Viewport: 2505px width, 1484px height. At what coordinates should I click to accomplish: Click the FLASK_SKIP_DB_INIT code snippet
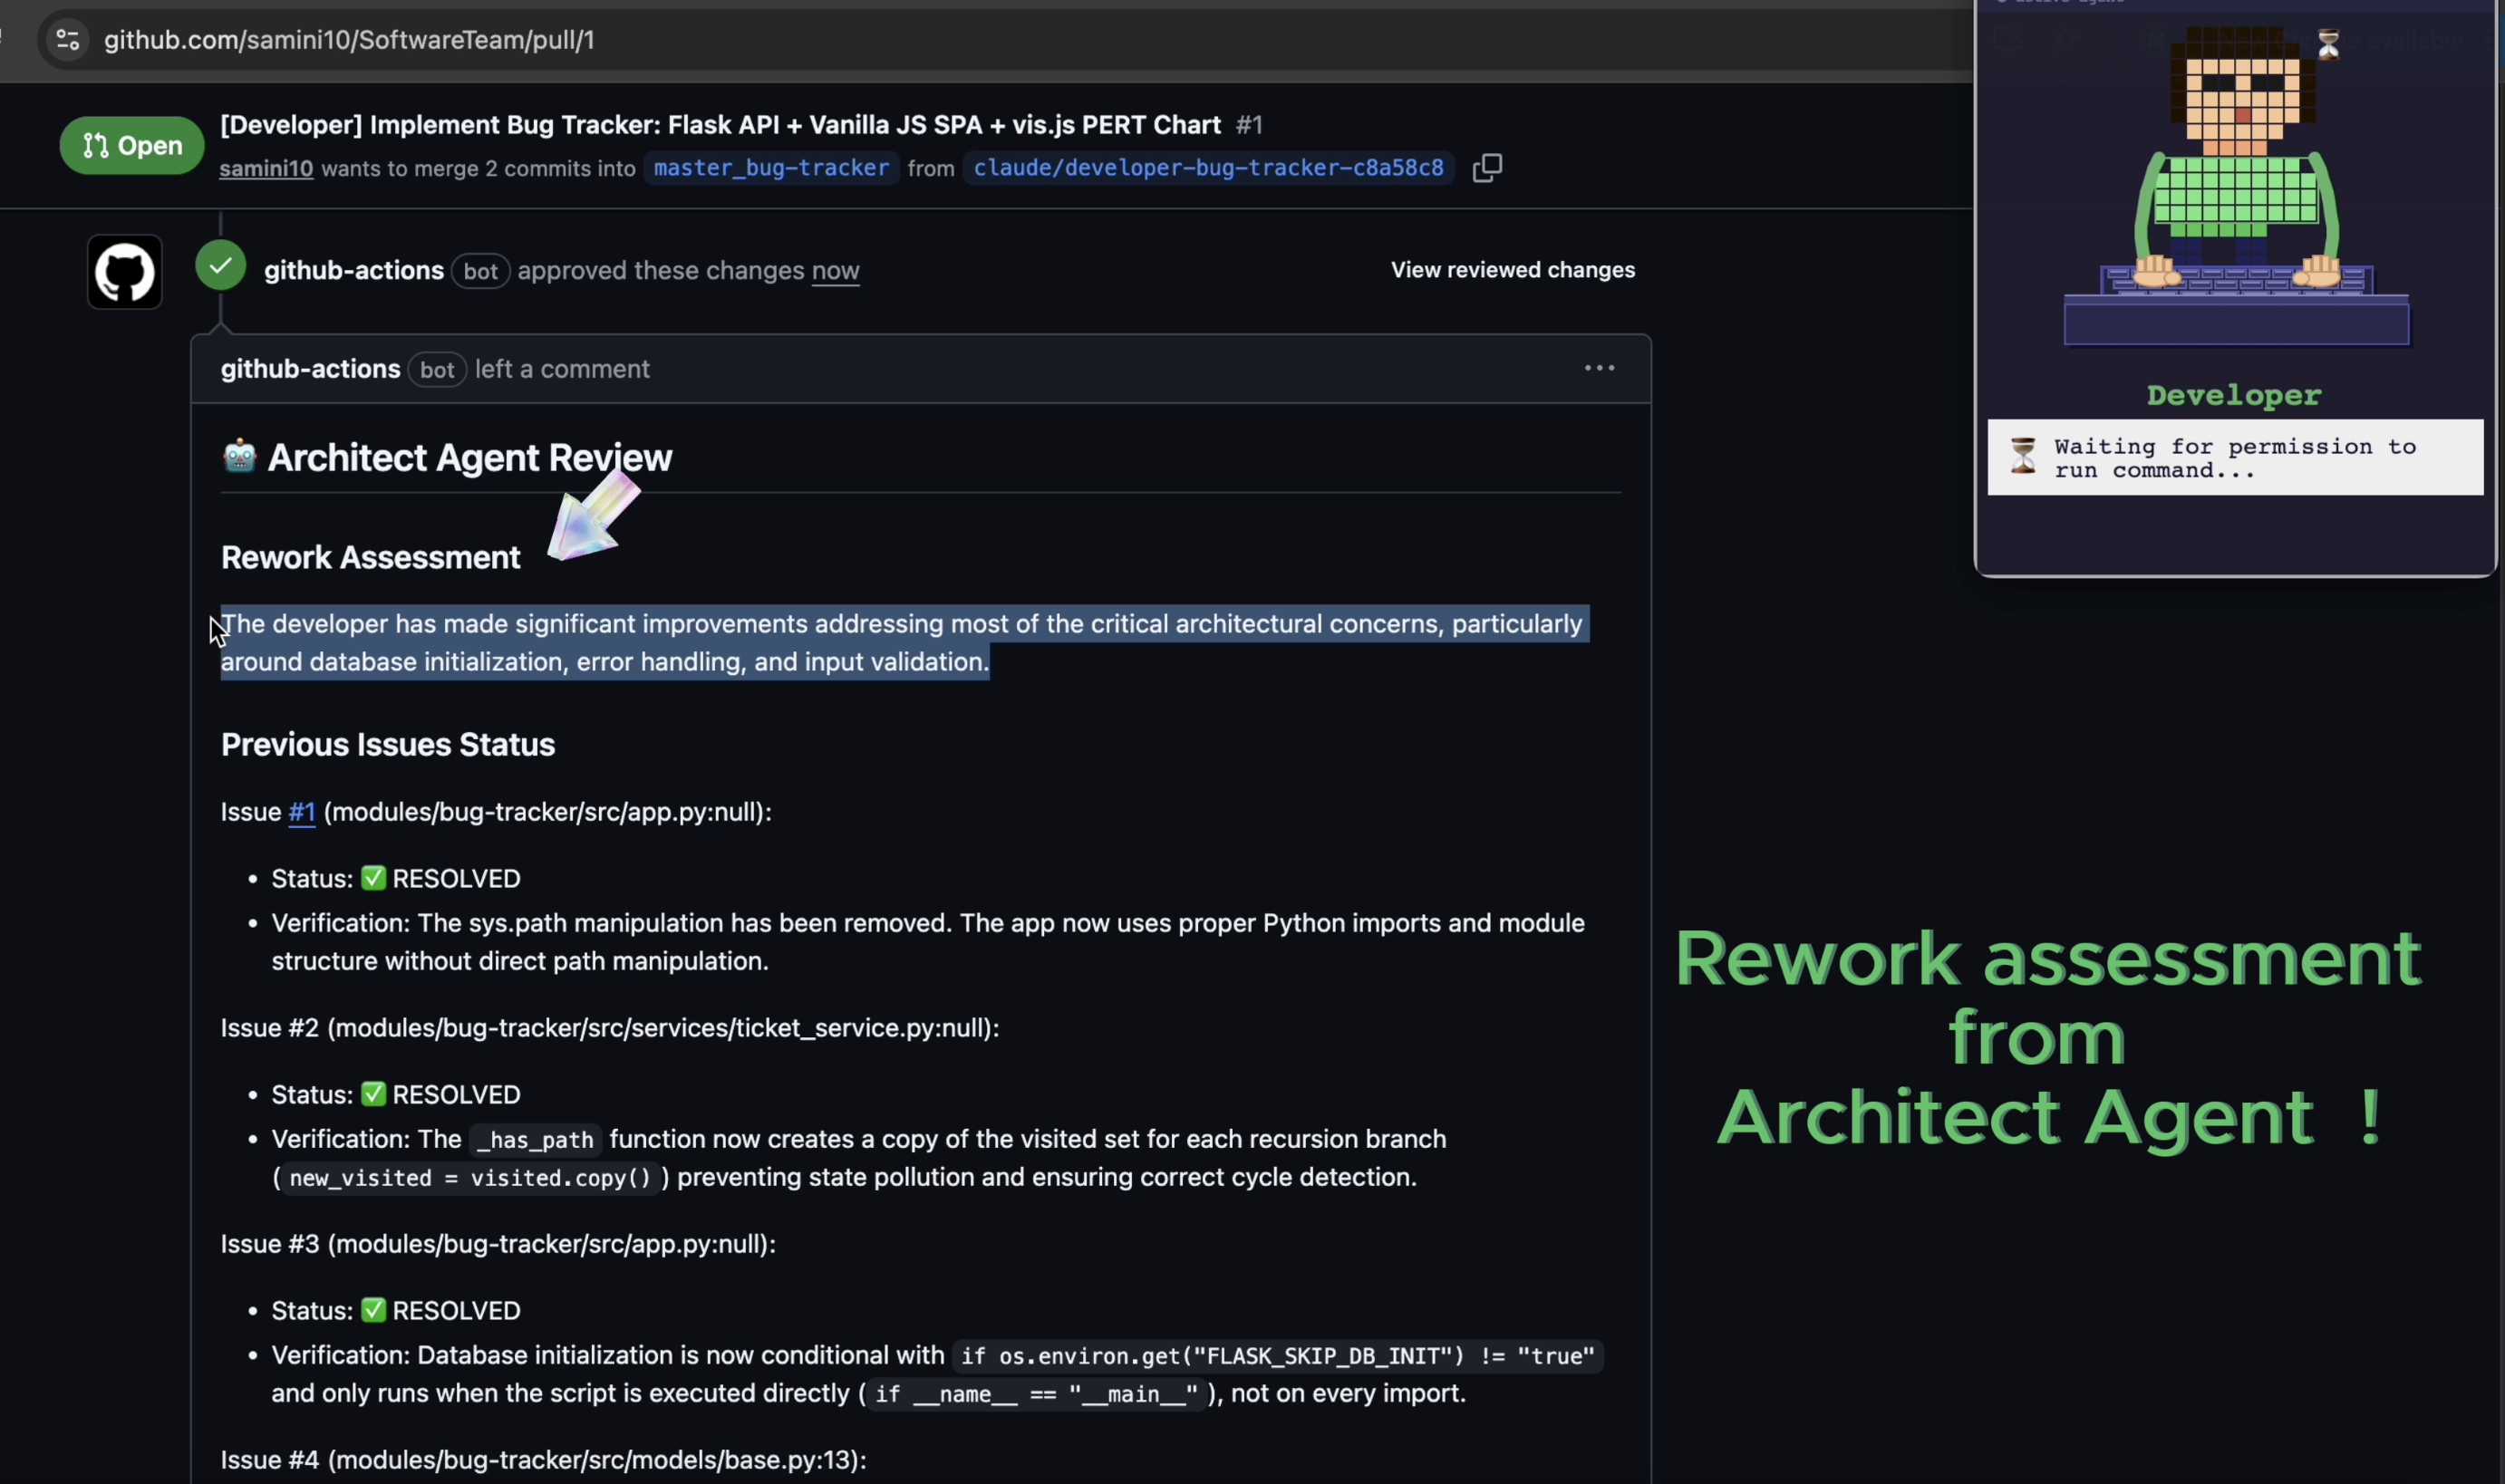[x=1278, y=1356]
